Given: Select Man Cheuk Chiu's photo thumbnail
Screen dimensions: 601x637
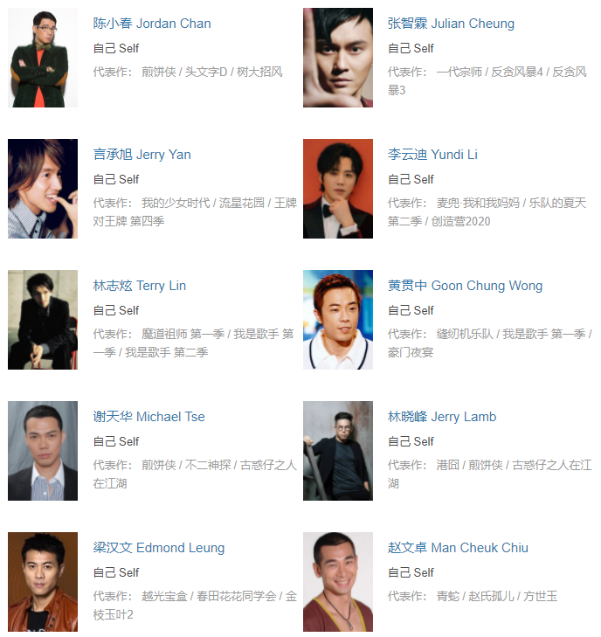Looking at the screenshot, I should (338, 582).
